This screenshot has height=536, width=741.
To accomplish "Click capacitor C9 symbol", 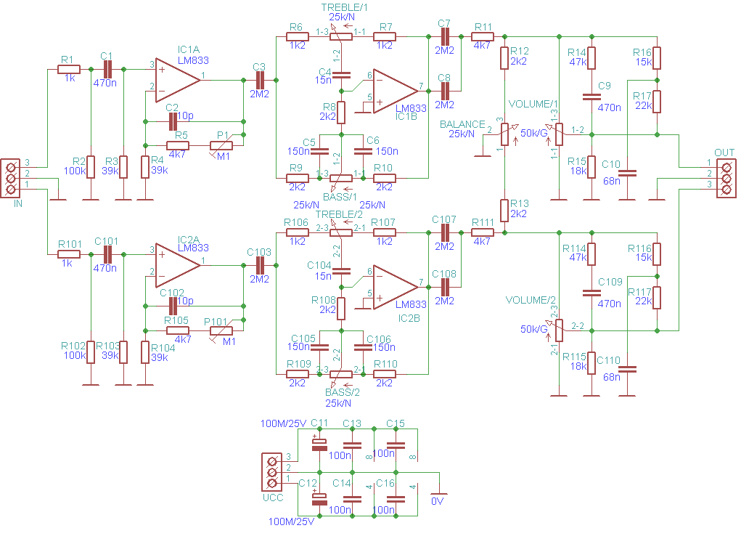I will (x=591, y=97).
